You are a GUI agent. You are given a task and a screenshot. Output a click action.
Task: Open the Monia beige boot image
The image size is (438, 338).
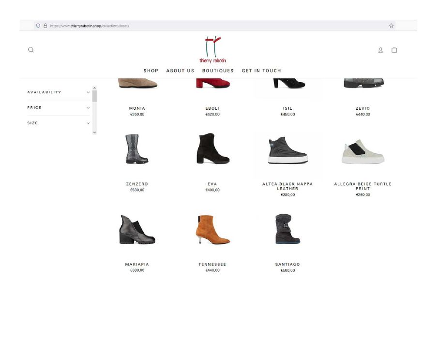pyautogui.click(x=137, y=83)
